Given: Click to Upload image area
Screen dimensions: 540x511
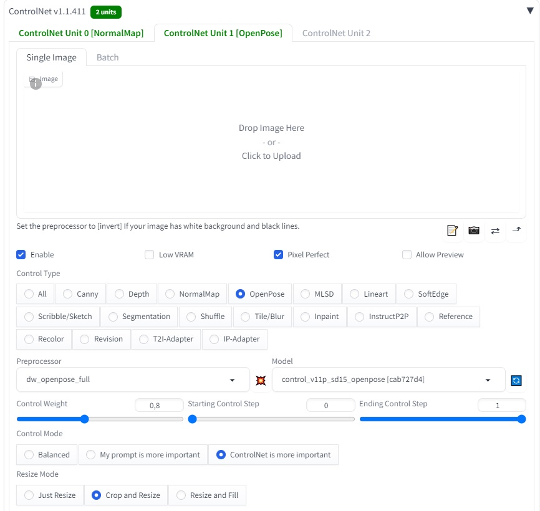Looking at the screenshot, I should tap(271, 142).
